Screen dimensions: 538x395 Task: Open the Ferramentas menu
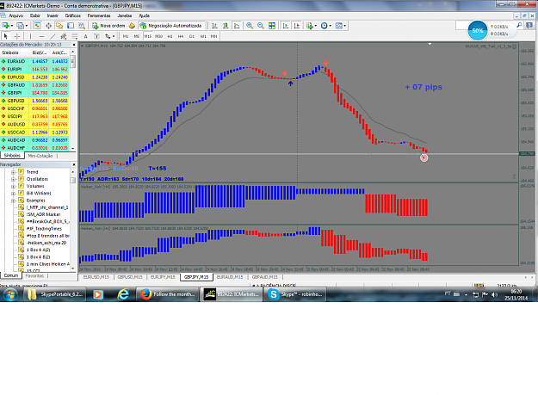pyautogui.click(x=99, y=15)
